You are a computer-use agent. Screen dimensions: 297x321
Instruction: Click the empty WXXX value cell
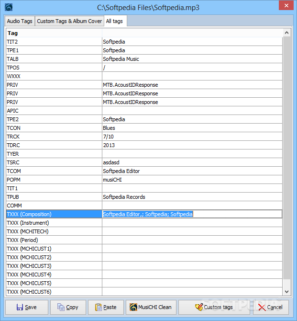pos(192,76)
